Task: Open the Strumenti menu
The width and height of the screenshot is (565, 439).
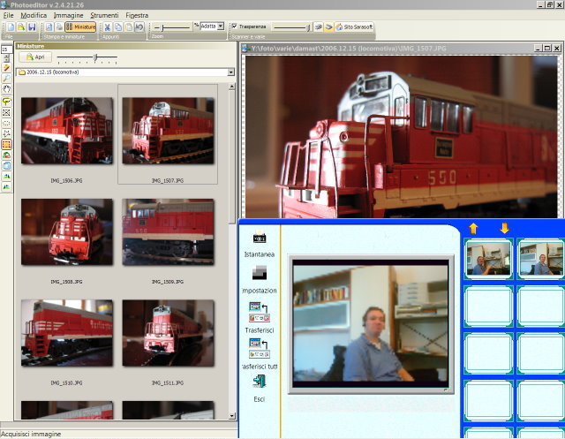Action: (x=104, y=15)
